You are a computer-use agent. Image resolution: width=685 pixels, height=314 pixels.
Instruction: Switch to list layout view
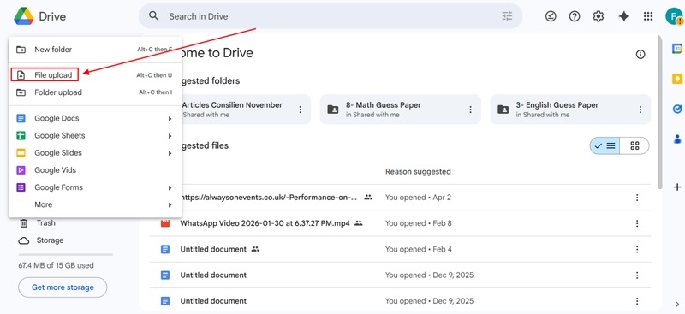coord(605,145)
